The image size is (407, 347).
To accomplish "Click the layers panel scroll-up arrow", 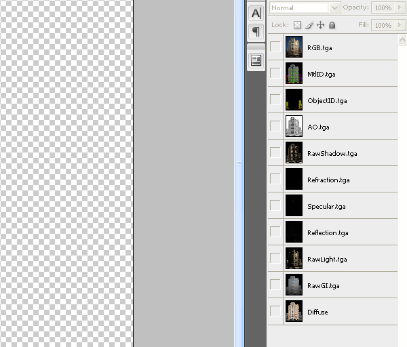I will tap(403, 38).
